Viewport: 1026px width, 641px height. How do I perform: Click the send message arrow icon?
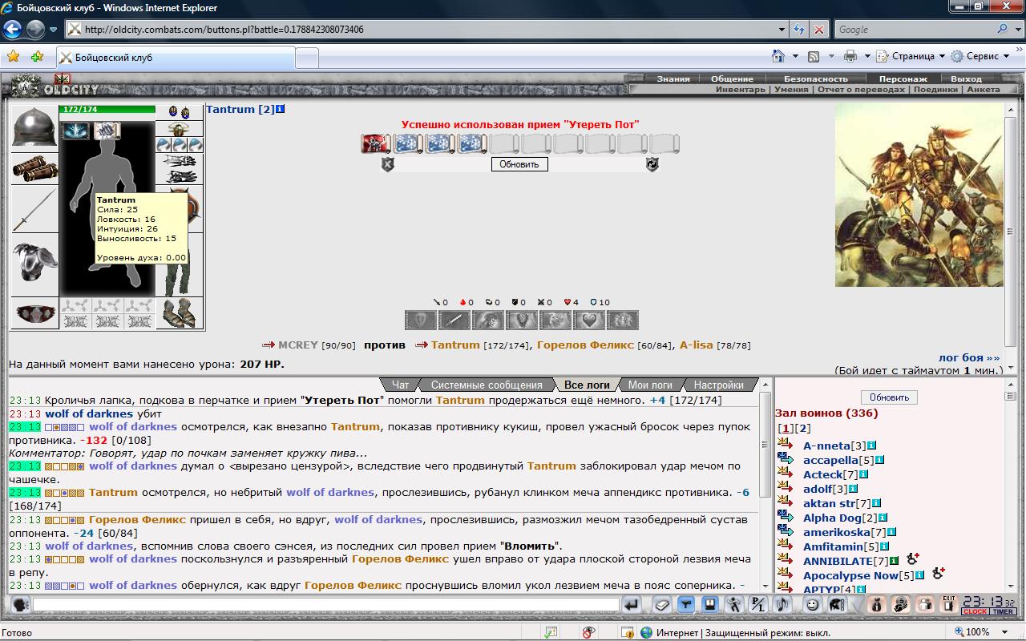[632, 605]
